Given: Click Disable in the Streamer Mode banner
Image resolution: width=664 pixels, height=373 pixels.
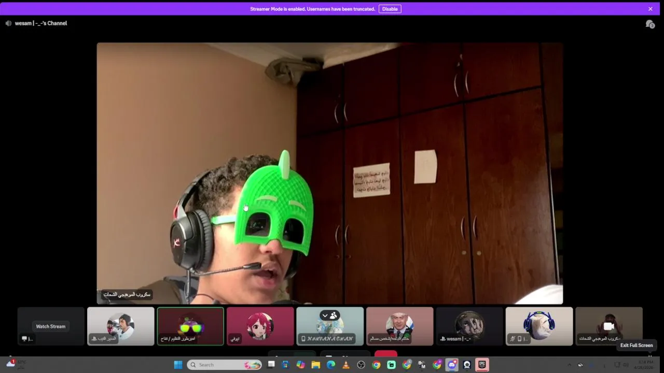Looking at the screenshot, I should point(390,9).
